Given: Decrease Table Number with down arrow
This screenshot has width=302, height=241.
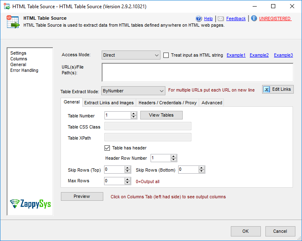Looking at the screenshot, I should pos(134,117).
